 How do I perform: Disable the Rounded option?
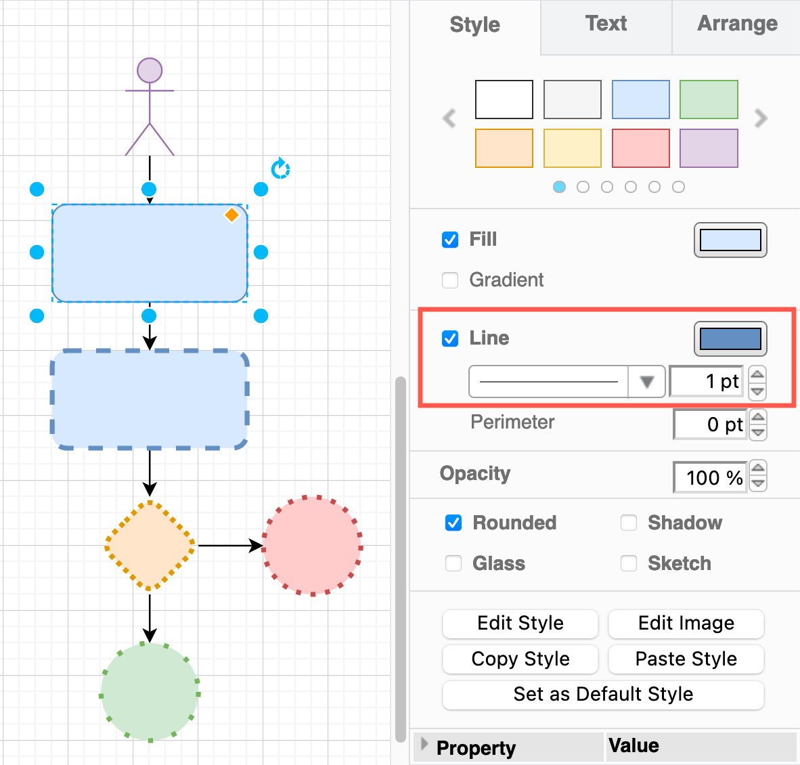coord(453,523)
